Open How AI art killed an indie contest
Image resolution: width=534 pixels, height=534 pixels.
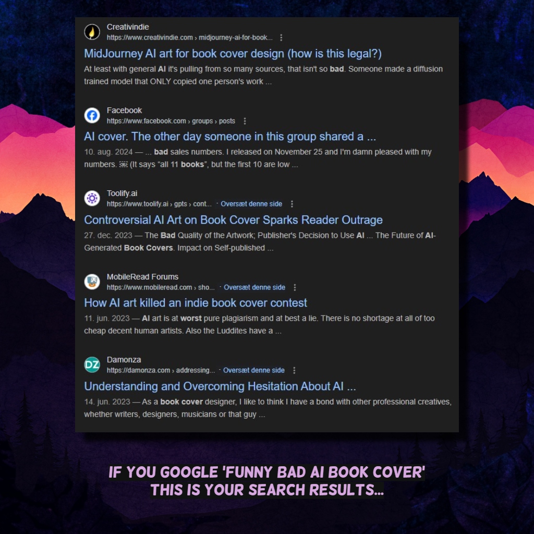(x=196, y=303)
